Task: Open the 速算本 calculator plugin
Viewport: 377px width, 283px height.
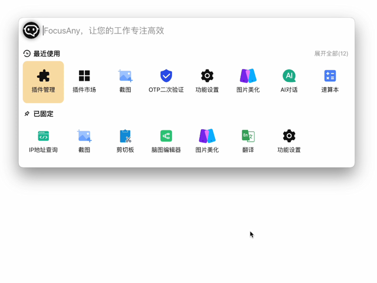Action: pos(330,82)
